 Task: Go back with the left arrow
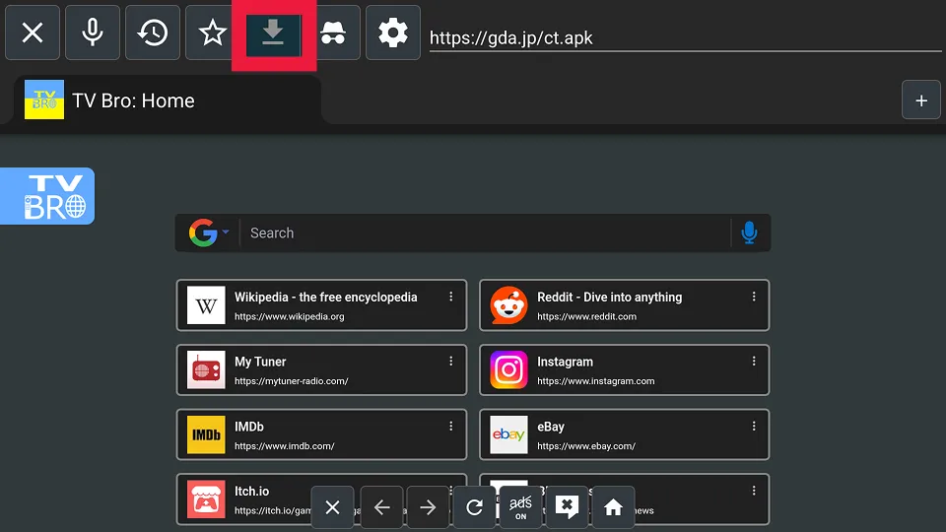(381, 507)
